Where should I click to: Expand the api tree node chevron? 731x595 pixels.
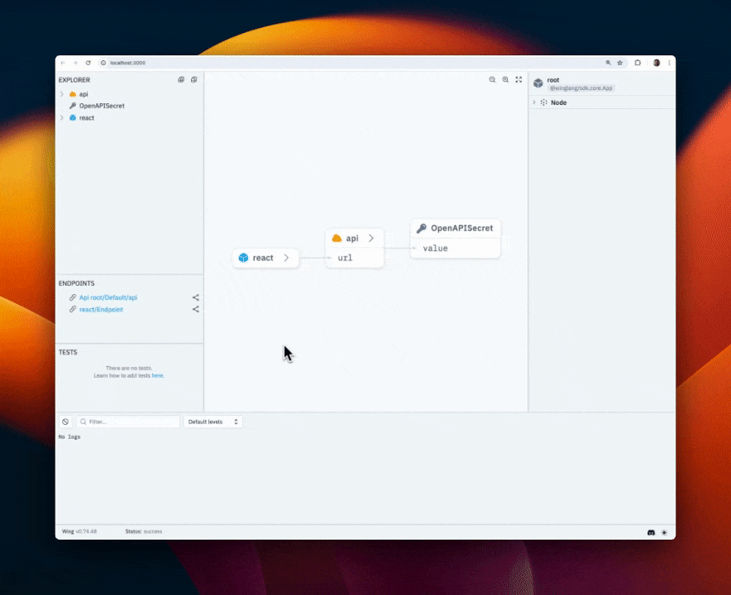click(61, 94)
